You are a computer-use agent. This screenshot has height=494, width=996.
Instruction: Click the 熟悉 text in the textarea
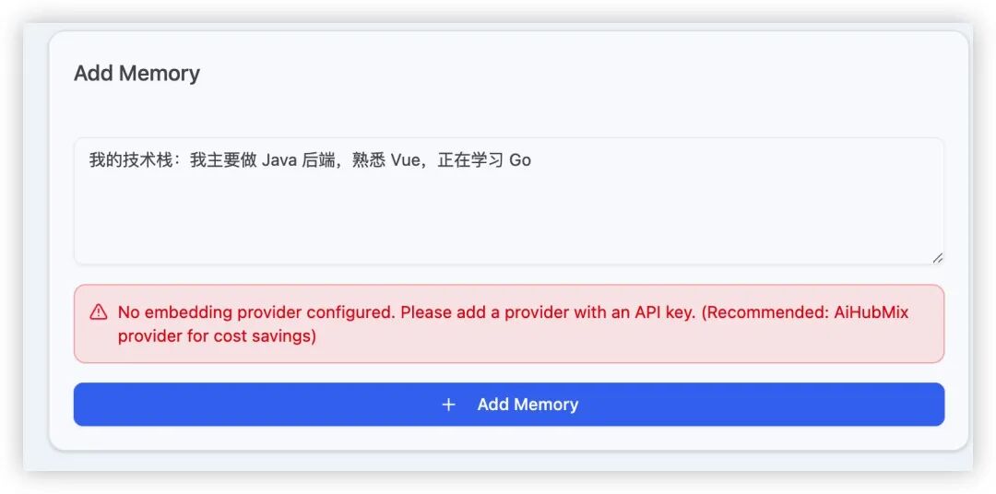click(x=369, y=160)
